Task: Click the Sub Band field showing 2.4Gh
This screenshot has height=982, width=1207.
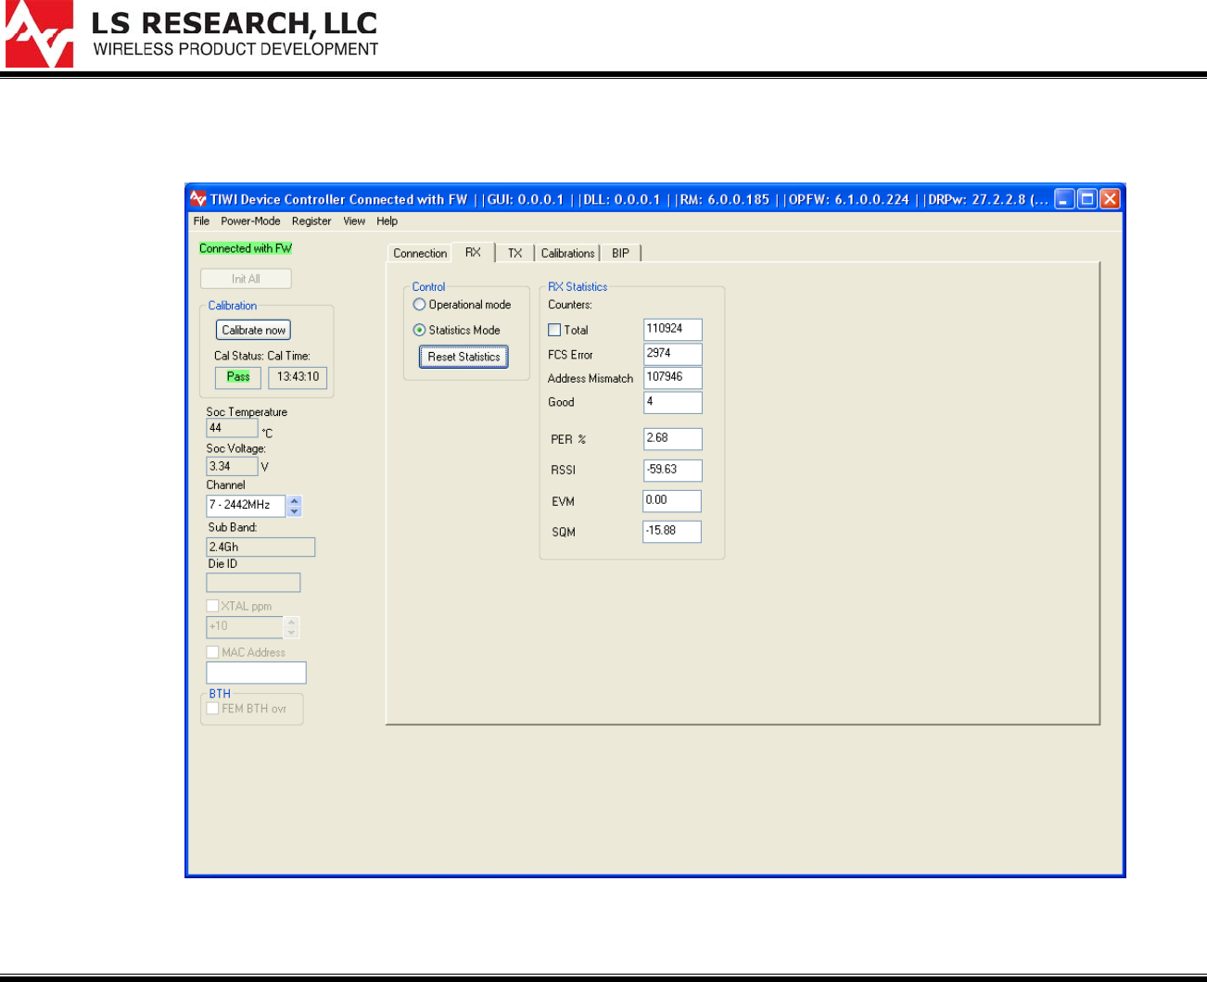Action: tap(260, 548)
